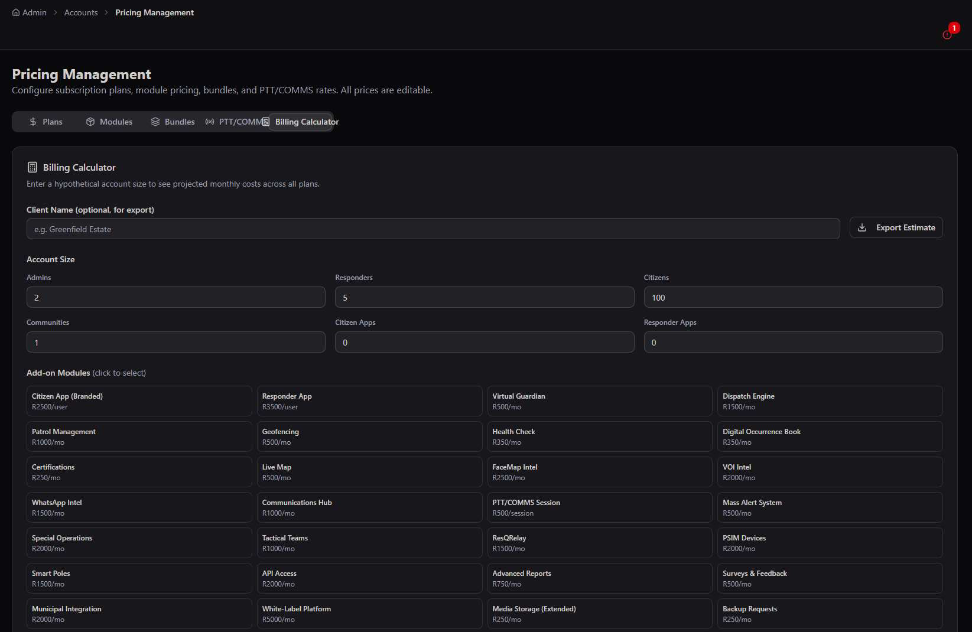Click the calculator icon beside Billing Calculator heading

click(32, 167)
